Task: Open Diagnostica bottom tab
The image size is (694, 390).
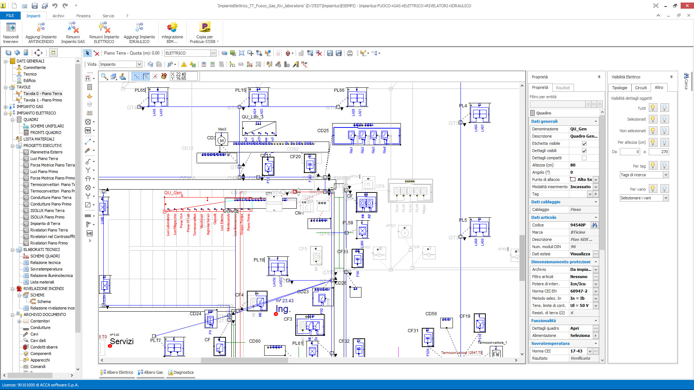Action: 181,372
